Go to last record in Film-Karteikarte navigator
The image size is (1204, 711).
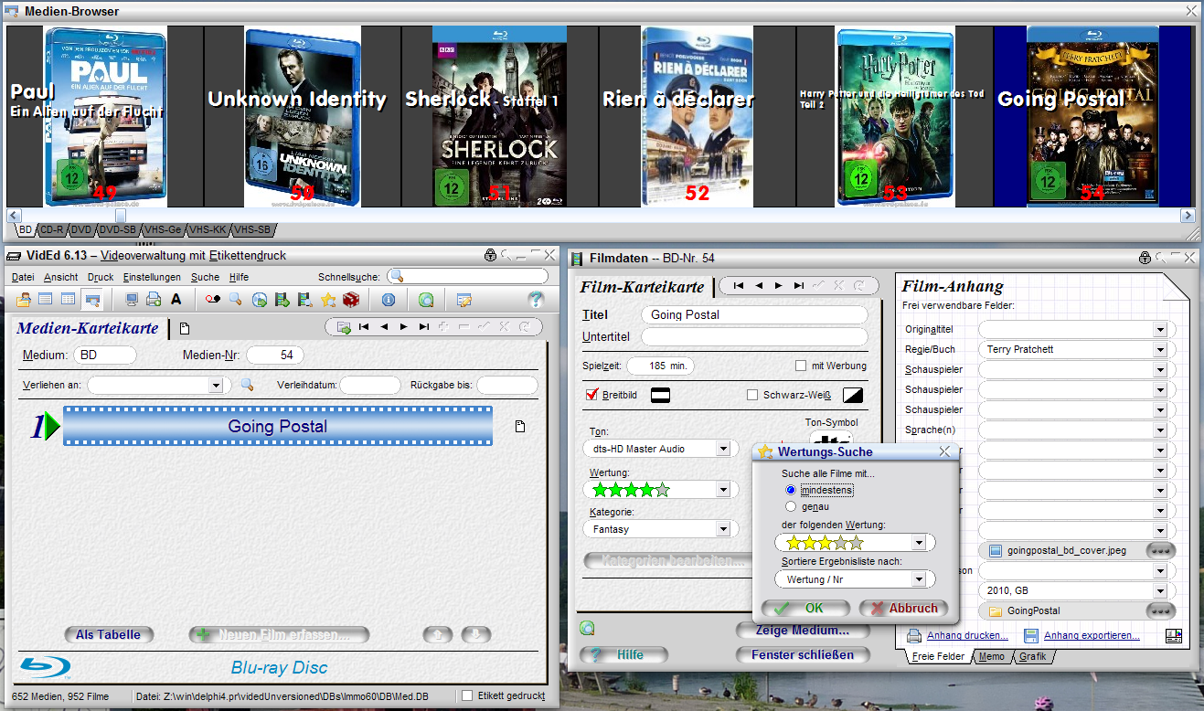click(798, 285)
